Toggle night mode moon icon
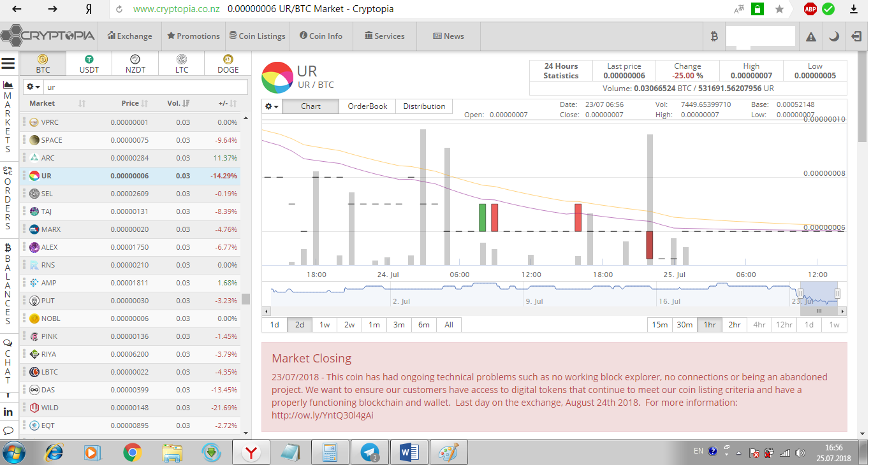 pos(834,37)
